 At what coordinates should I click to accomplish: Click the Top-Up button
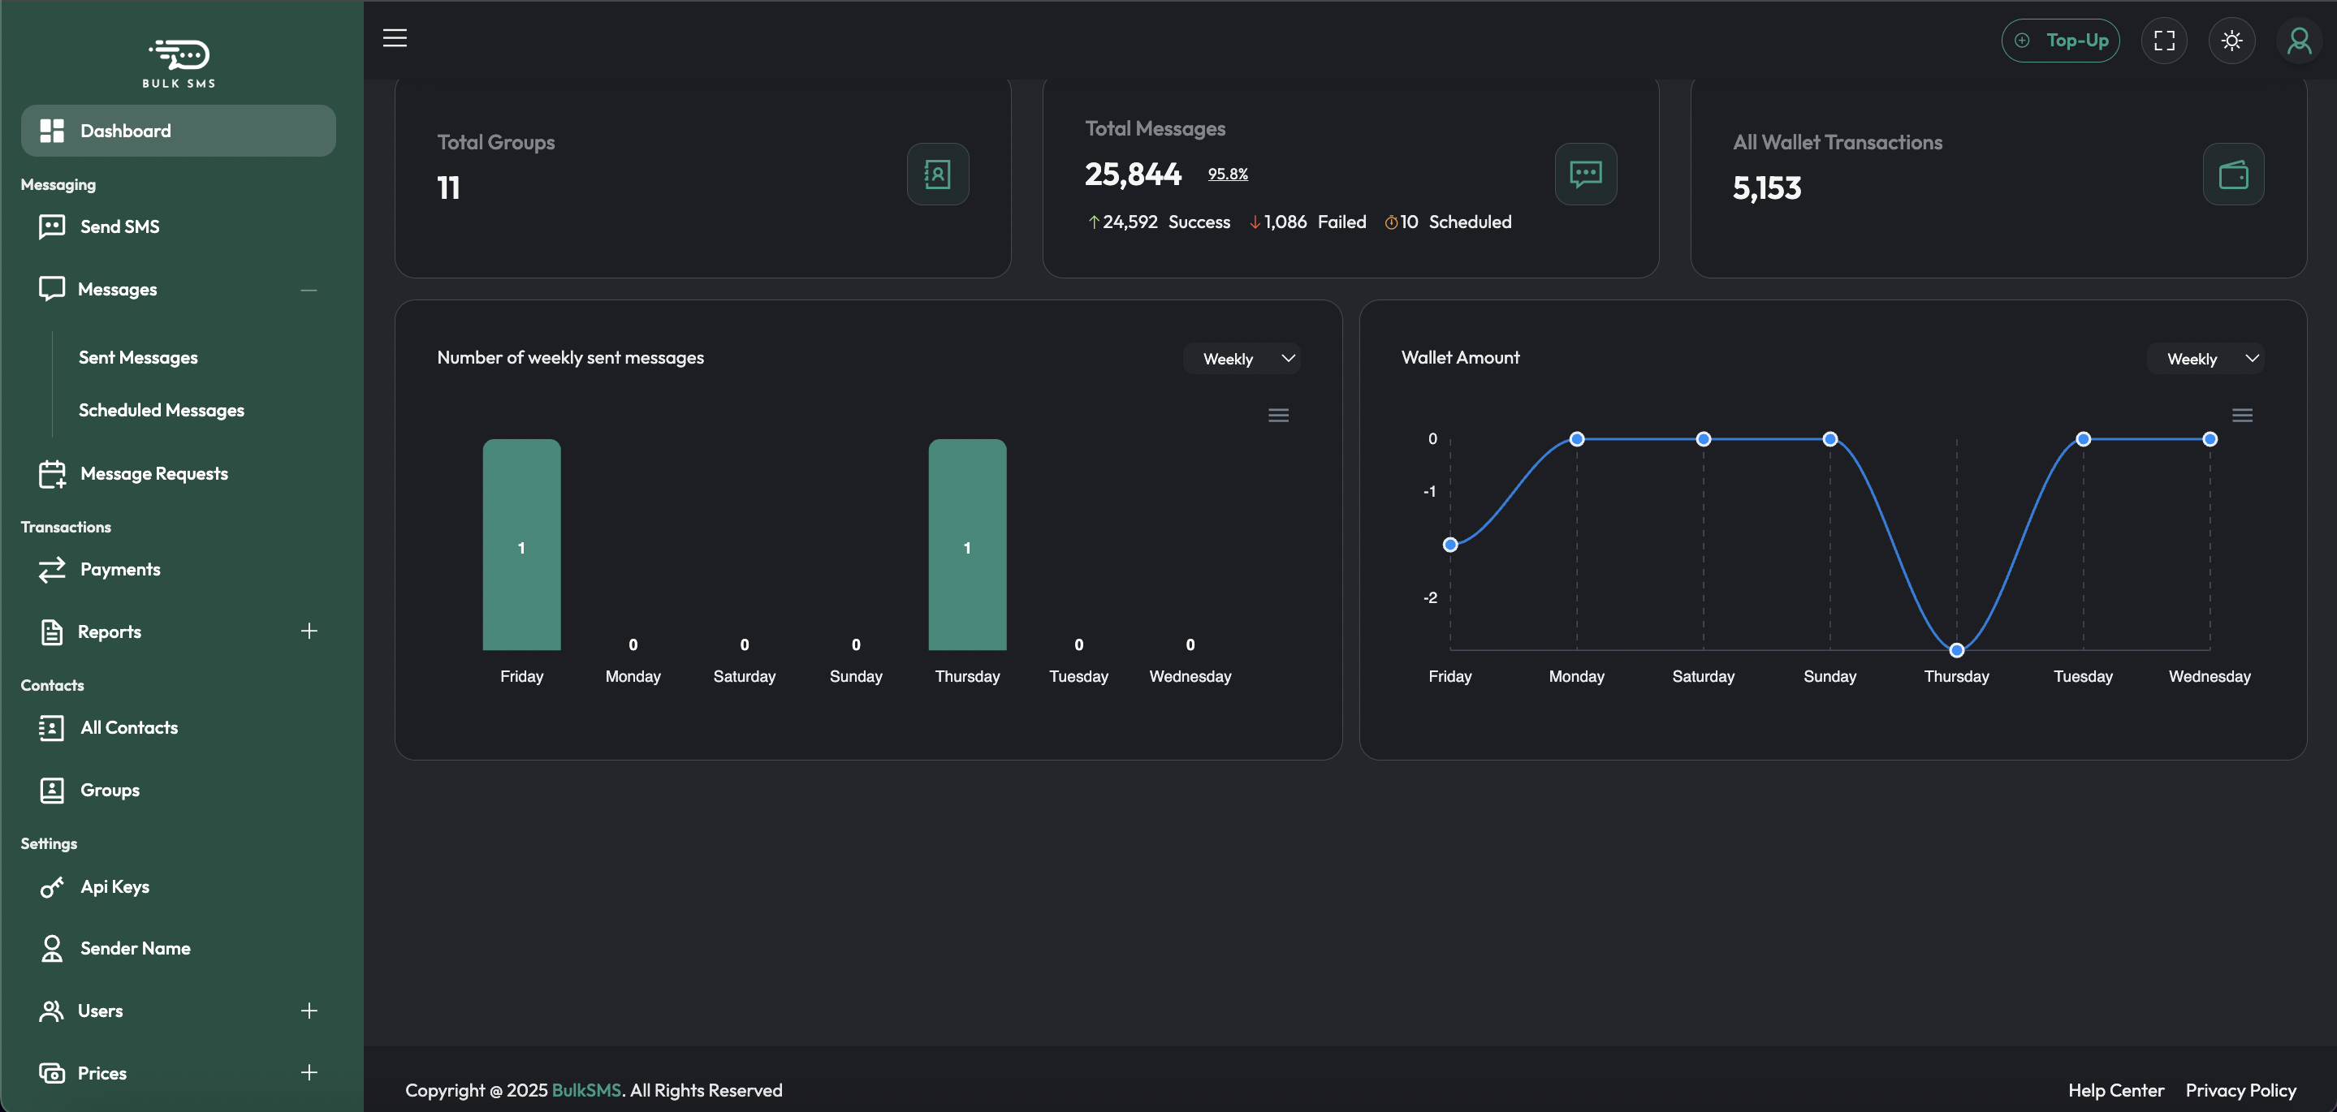click(2060, 40)
